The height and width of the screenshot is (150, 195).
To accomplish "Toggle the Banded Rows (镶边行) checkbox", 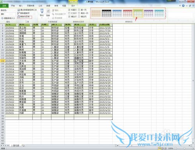I will pos(69,16).
